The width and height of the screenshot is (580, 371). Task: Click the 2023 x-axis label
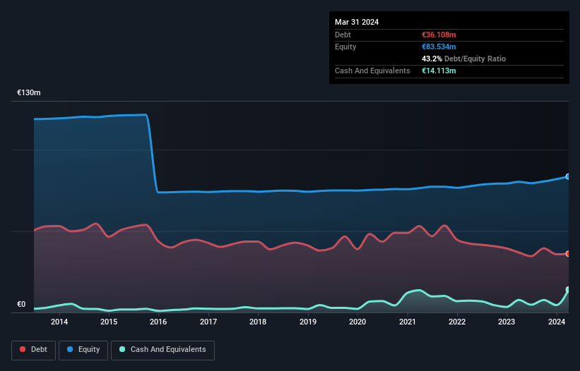[x=507, y=322]
